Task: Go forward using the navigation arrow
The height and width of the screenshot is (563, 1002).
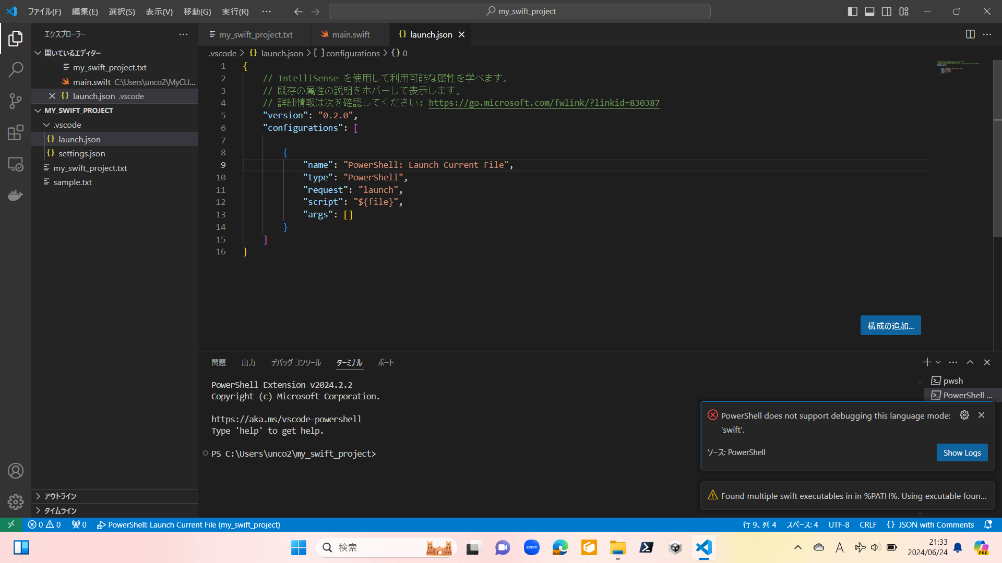Action: tap(315, 11)
